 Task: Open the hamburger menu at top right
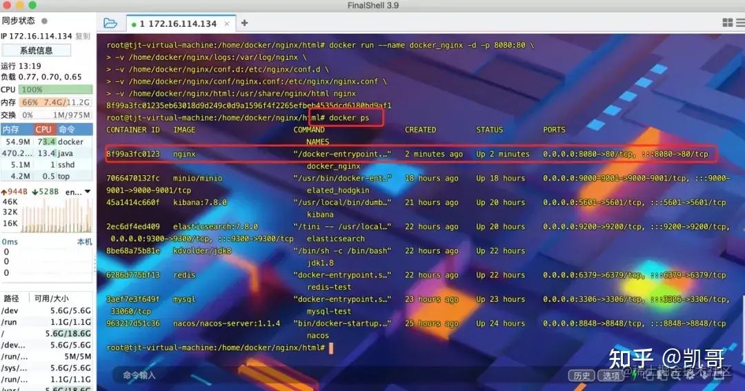point(740,23)
